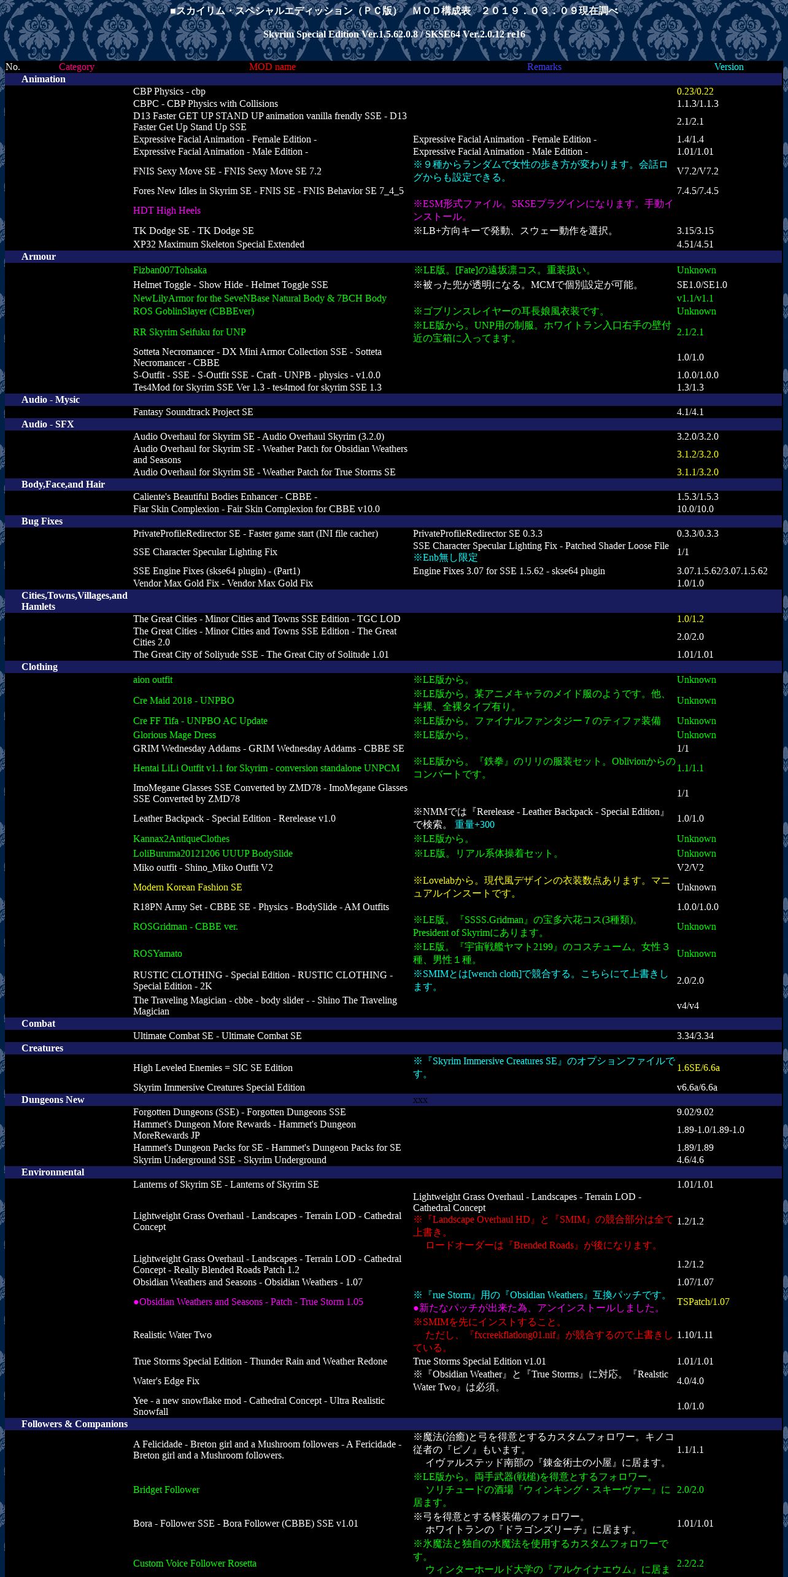788x1577 pixels.
Task: Click 'Forgotten Dungeons (SSE) - Forgotten Dungeons SSE'
Action: pos(239,1112)
